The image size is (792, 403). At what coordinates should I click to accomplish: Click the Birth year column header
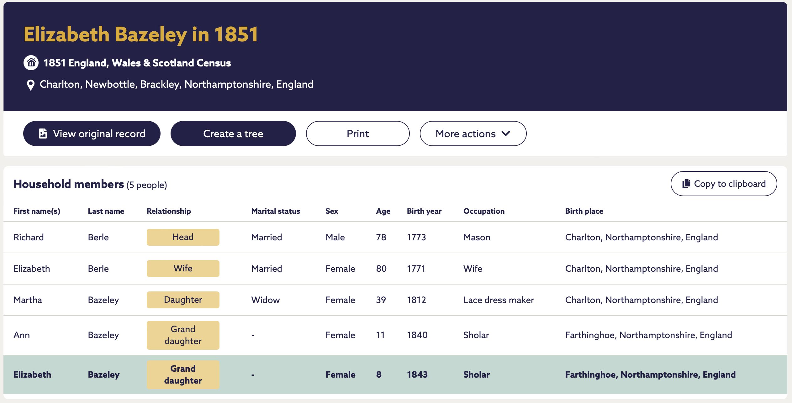pos(424,211)
